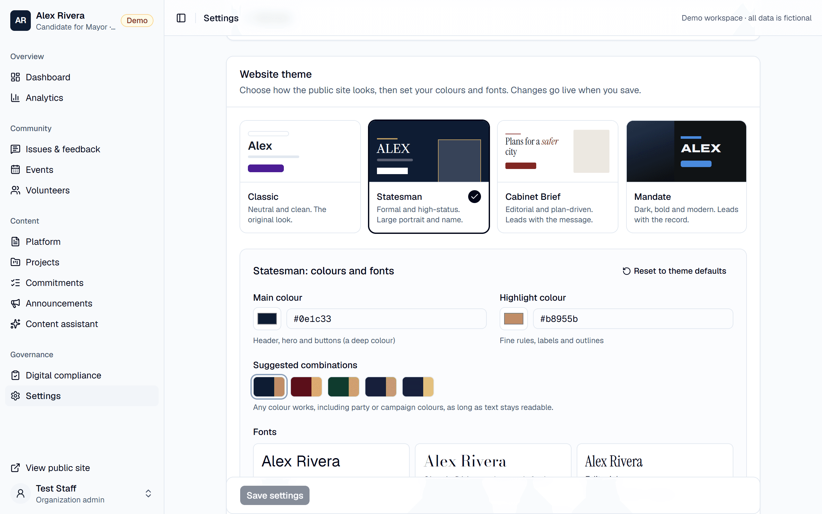Viewport: 822px width, 514px height.
Task: Click the Settings page title in header
Action: point(221,18)
